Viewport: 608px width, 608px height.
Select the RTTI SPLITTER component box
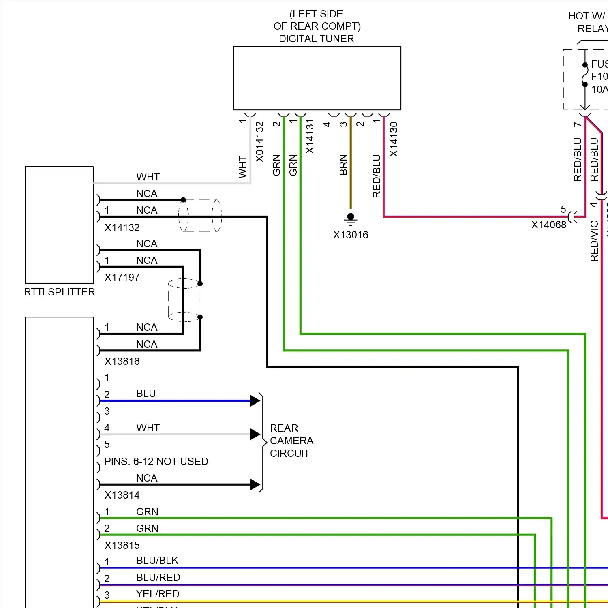tap(59, 225)
